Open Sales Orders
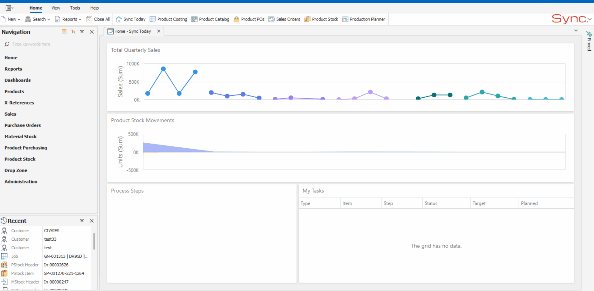Viewport: 594px width, 291px height. pyautogui.click(x=284, y=19)
